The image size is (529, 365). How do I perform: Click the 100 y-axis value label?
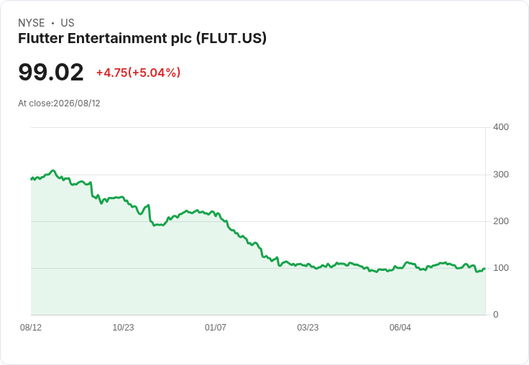tap(501, 268)
